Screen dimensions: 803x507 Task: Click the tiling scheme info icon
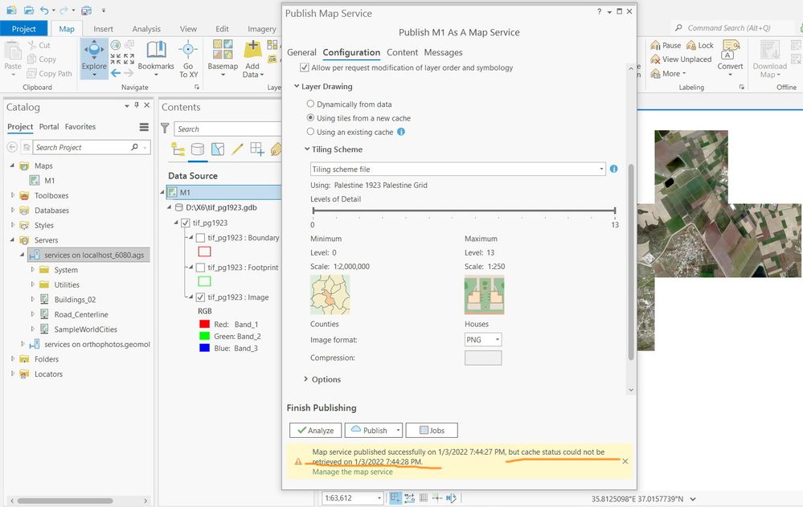(x=613, y=169)
